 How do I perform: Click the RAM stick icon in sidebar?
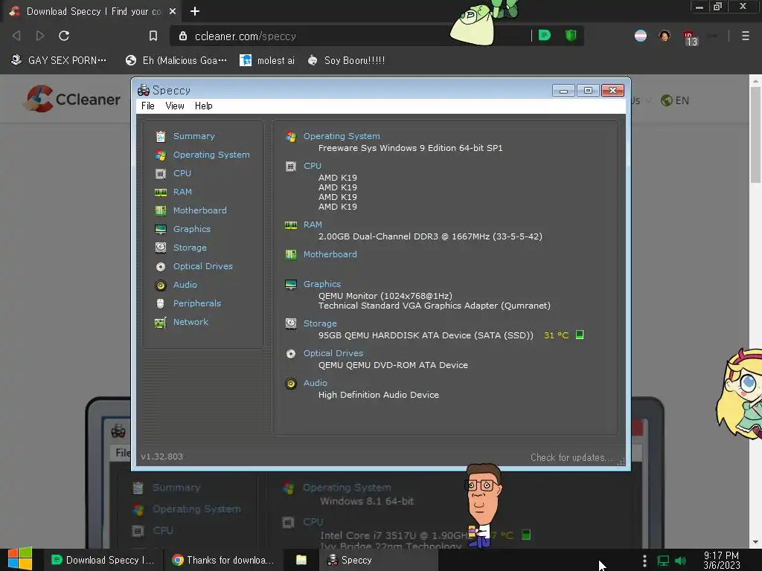[x=161, y=192]
